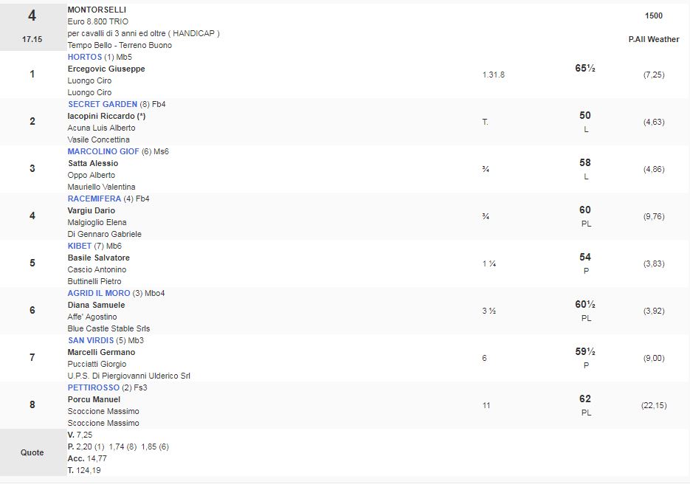
Task: Click jockey name Vargiu Dario
Action: pos(92,210)
